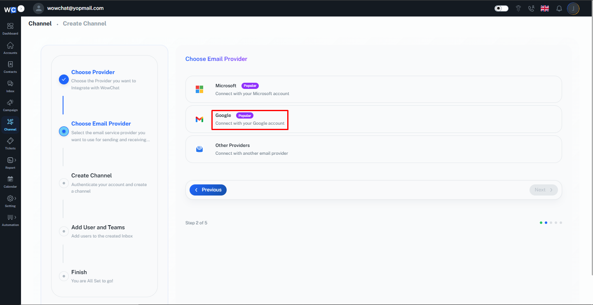Viewport: 593px width, 305px height.
Task: Select the Microsoft email provider
Action: coord(374,89)
